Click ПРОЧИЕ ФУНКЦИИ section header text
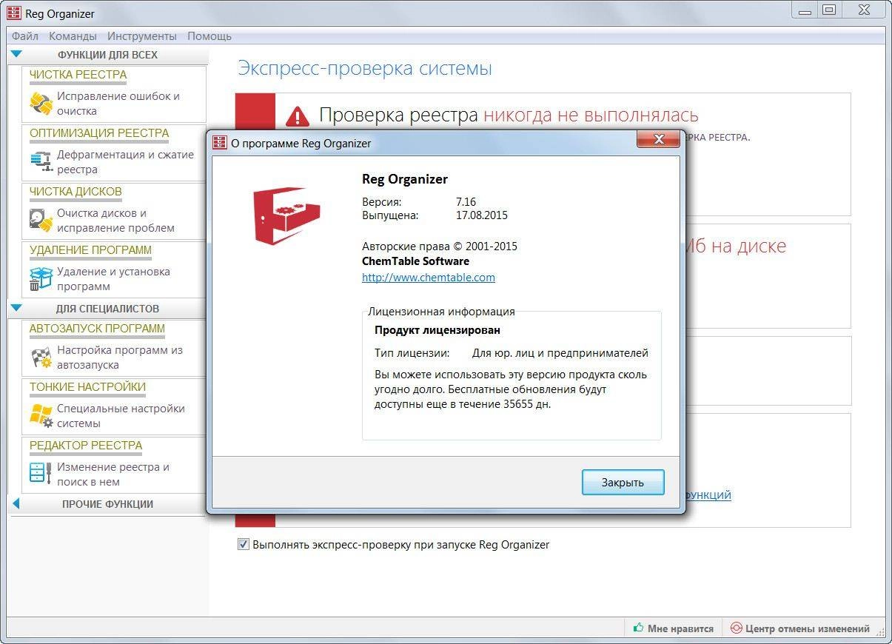 [107, 504]
